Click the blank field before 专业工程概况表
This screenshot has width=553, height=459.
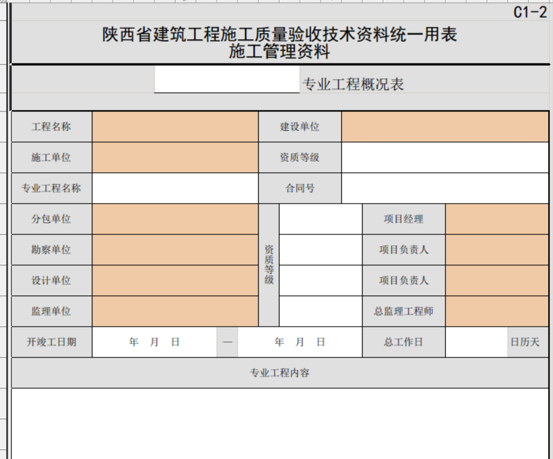tap(227, 81)
